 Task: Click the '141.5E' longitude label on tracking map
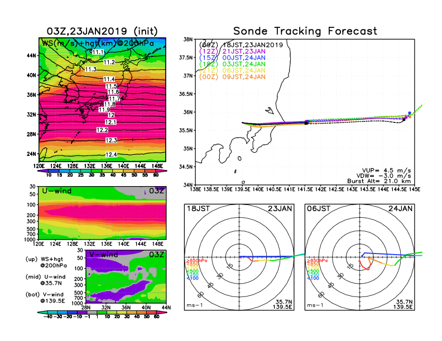coord(305,189)
